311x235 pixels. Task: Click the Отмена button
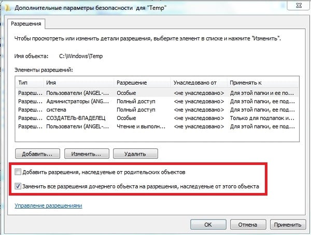click(x=248, y=225)
